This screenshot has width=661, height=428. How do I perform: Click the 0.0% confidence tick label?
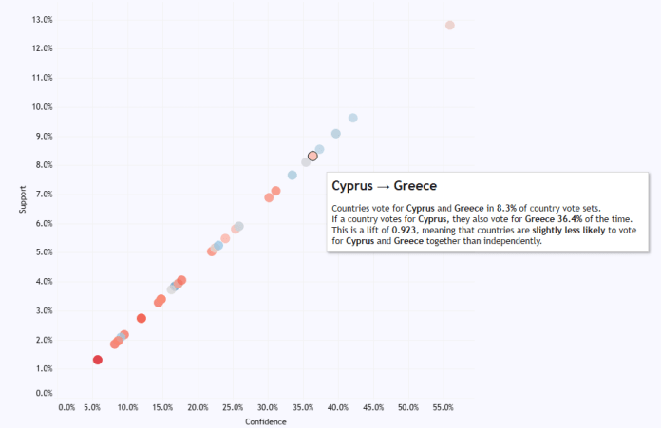[x=66, y=407]
